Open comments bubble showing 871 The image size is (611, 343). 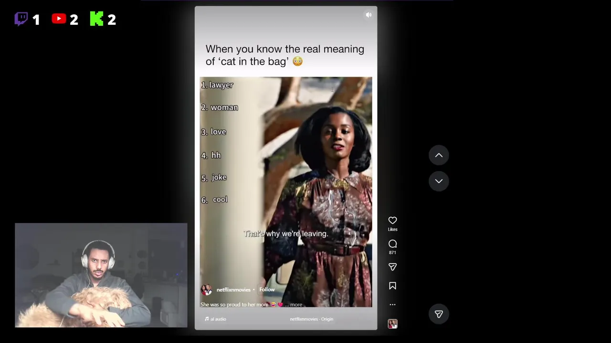click(392, 244)
